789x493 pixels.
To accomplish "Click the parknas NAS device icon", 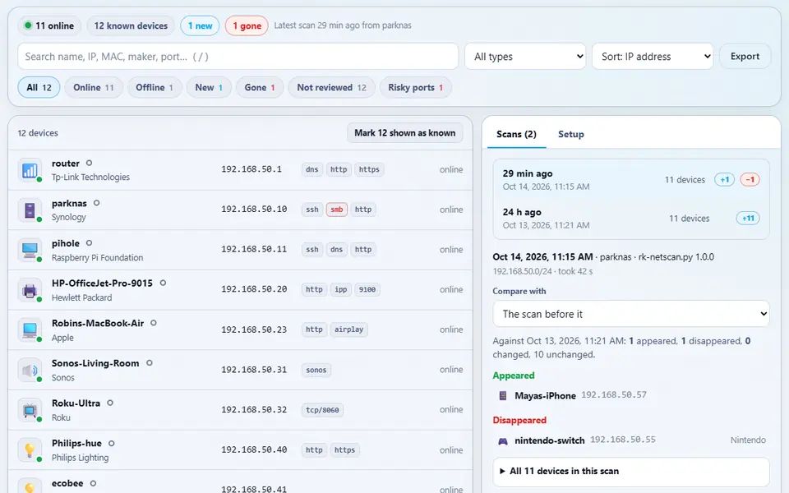I will click(30, 210).
